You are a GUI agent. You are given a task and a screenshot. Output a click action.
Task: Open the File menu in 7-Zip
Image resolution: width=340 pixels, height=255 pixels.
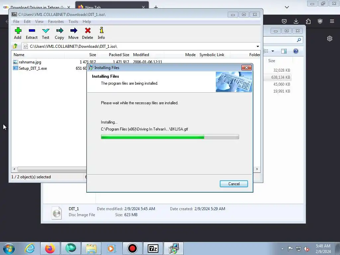pos(16,22)
